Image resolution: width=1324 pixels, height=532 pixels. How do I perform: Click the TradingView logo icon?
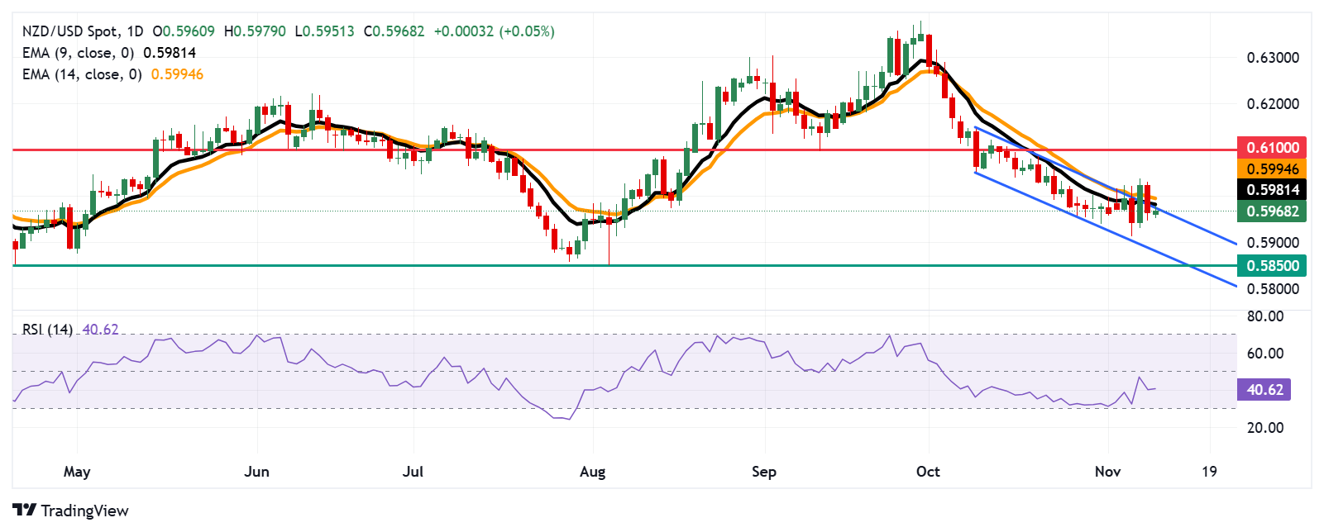(x=25, y=511)
